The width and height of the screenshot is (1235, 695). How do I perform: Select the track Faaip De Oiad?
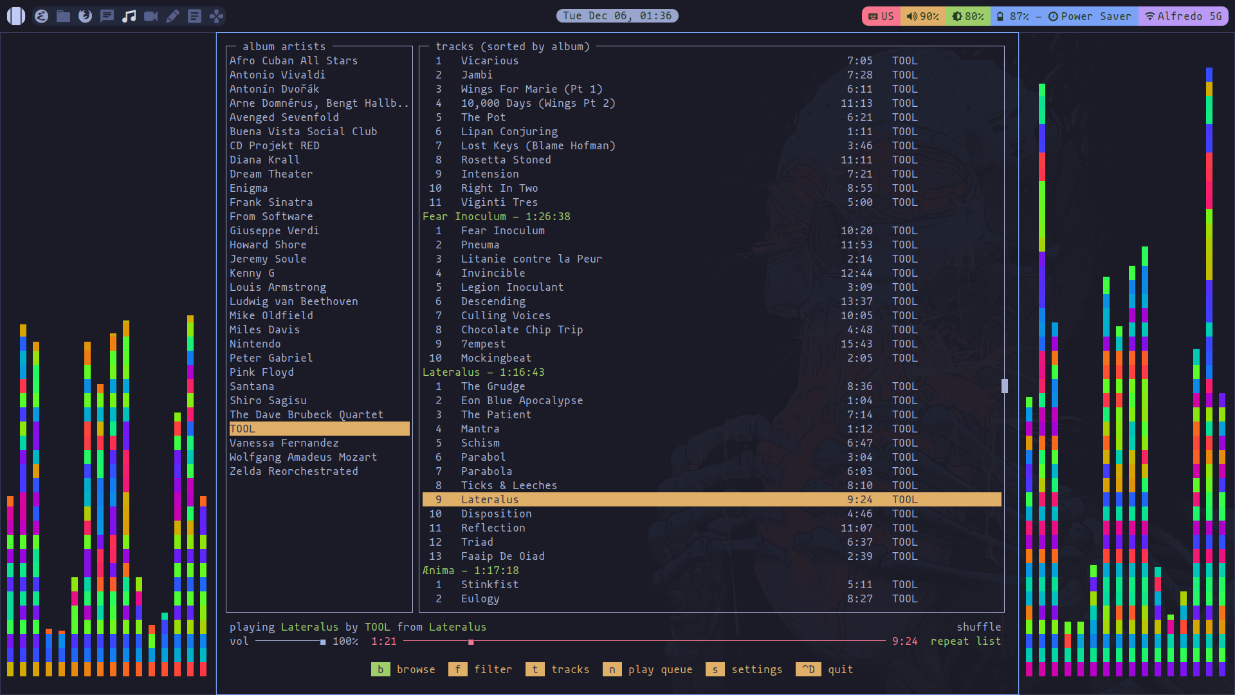tap(711, 556)
